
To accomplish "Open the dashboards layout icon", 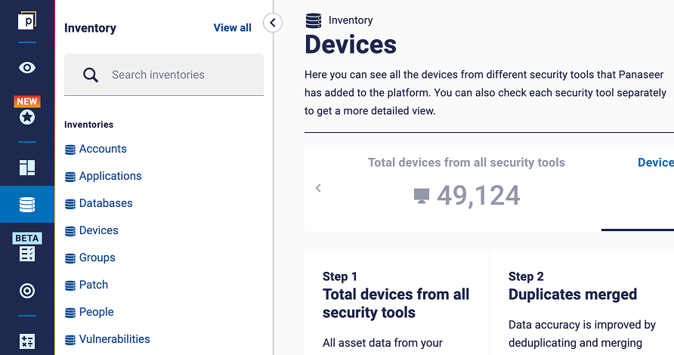I will (27, 168).
